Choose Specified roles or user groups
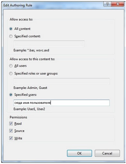Screen dimensions: 126x164 [11, 74]
